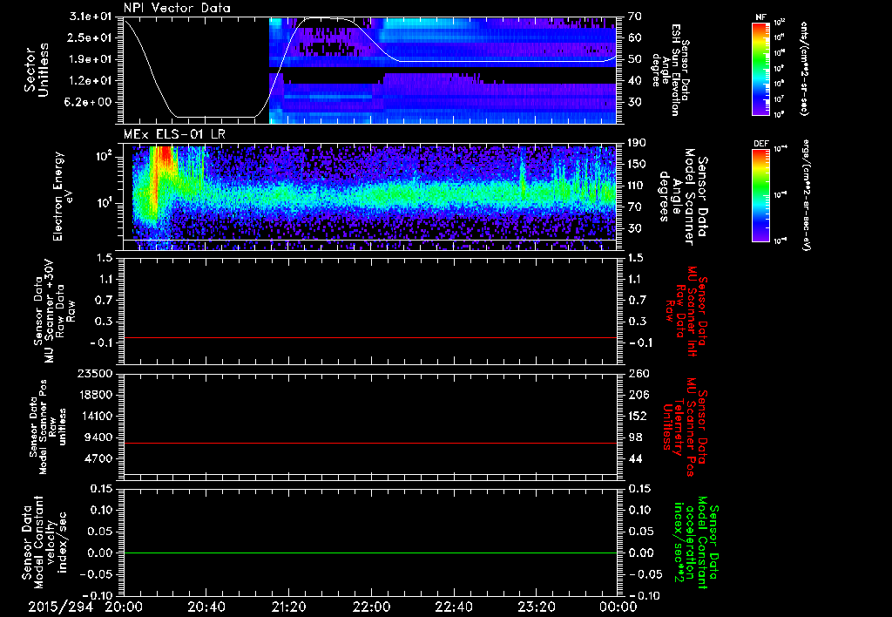Click the 44 telemetry tick label
This screenshot has width=892, height=617.
pyautogui.click(x=635, y=458)
